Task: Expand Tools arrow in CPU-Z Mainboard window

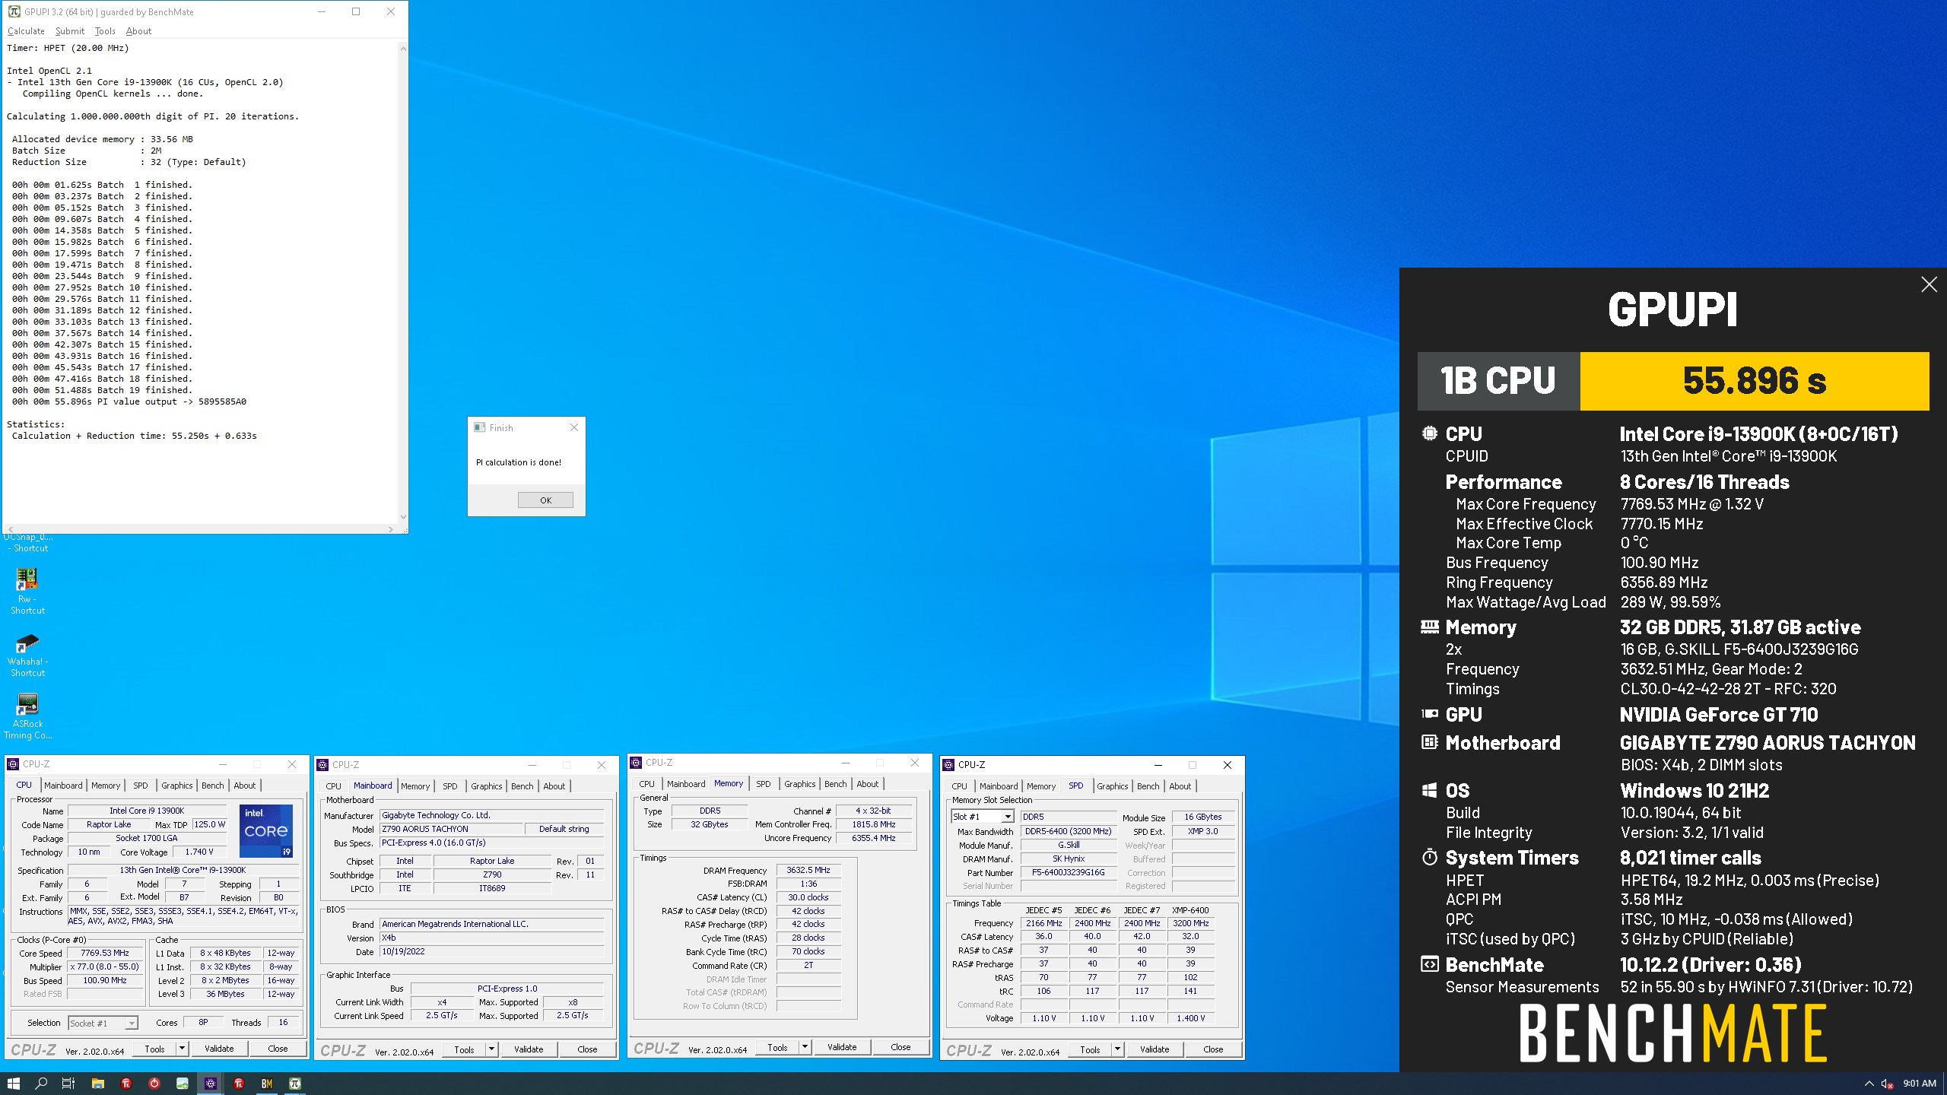Action: [491, 1049]
